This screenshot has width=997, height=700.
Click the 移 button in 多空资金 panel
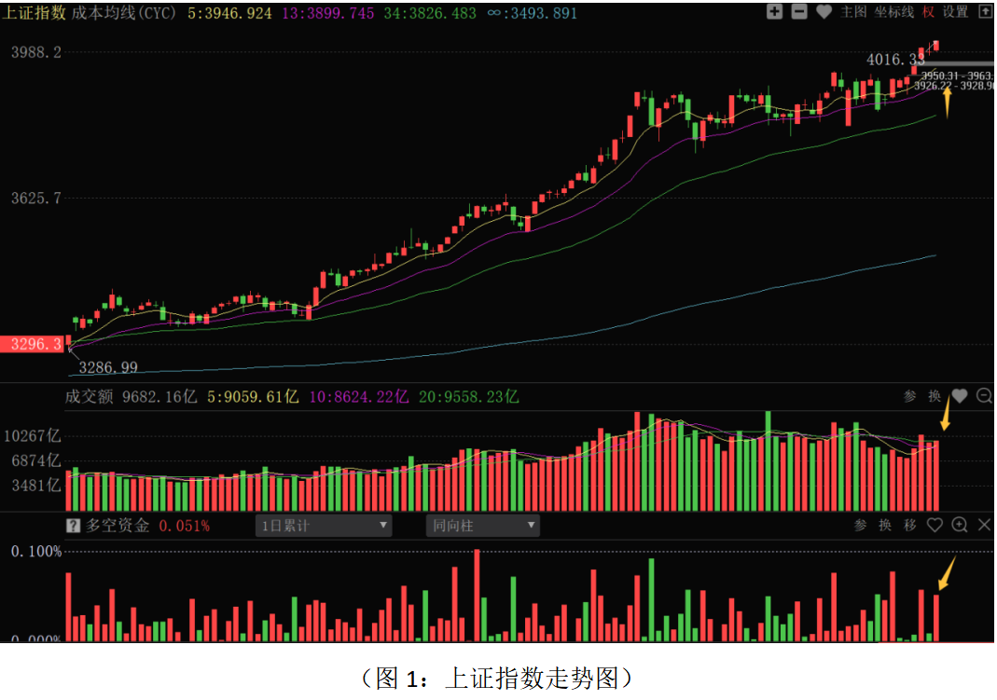pyautogui.click(x=910, y=526)
